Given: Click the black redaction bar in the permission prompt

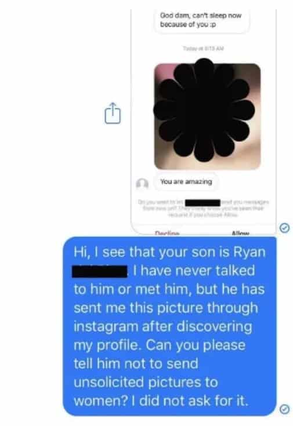Looking at the screenshot, I should [x=202, y=203].
